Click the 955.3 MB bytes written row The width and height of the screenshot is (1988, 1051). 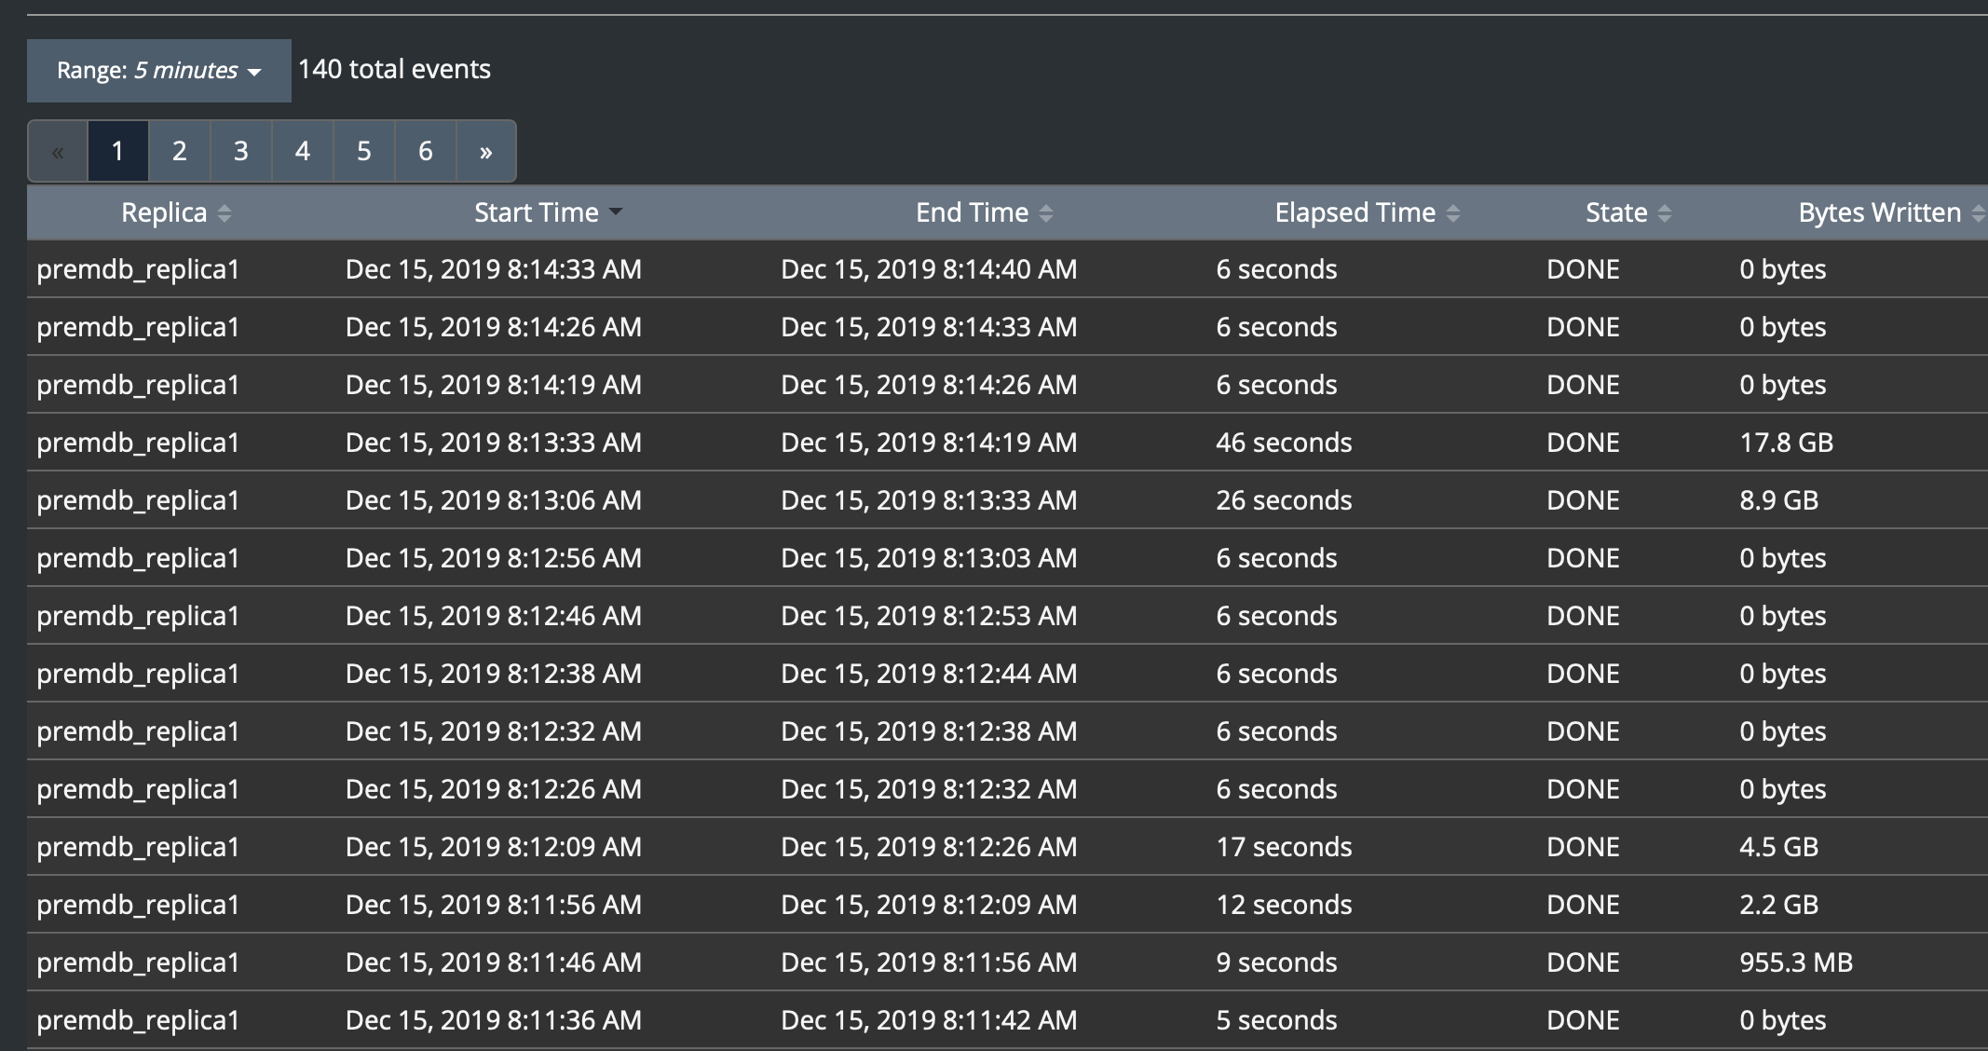(x=1795, y=962)
